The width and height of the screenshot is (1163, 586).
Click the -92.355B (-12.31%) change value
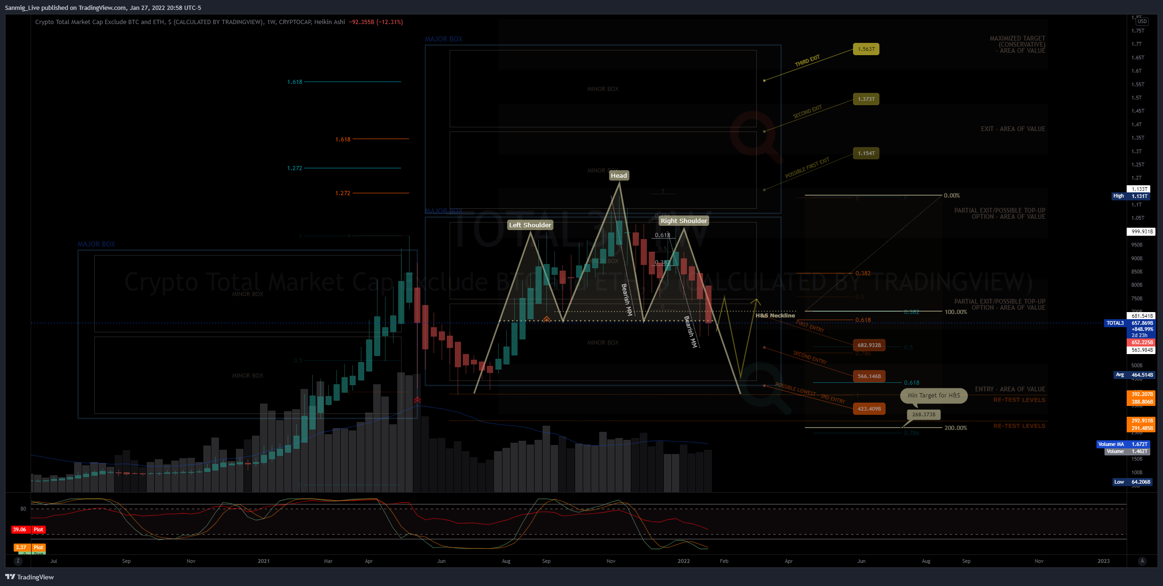tap(376, 22)
